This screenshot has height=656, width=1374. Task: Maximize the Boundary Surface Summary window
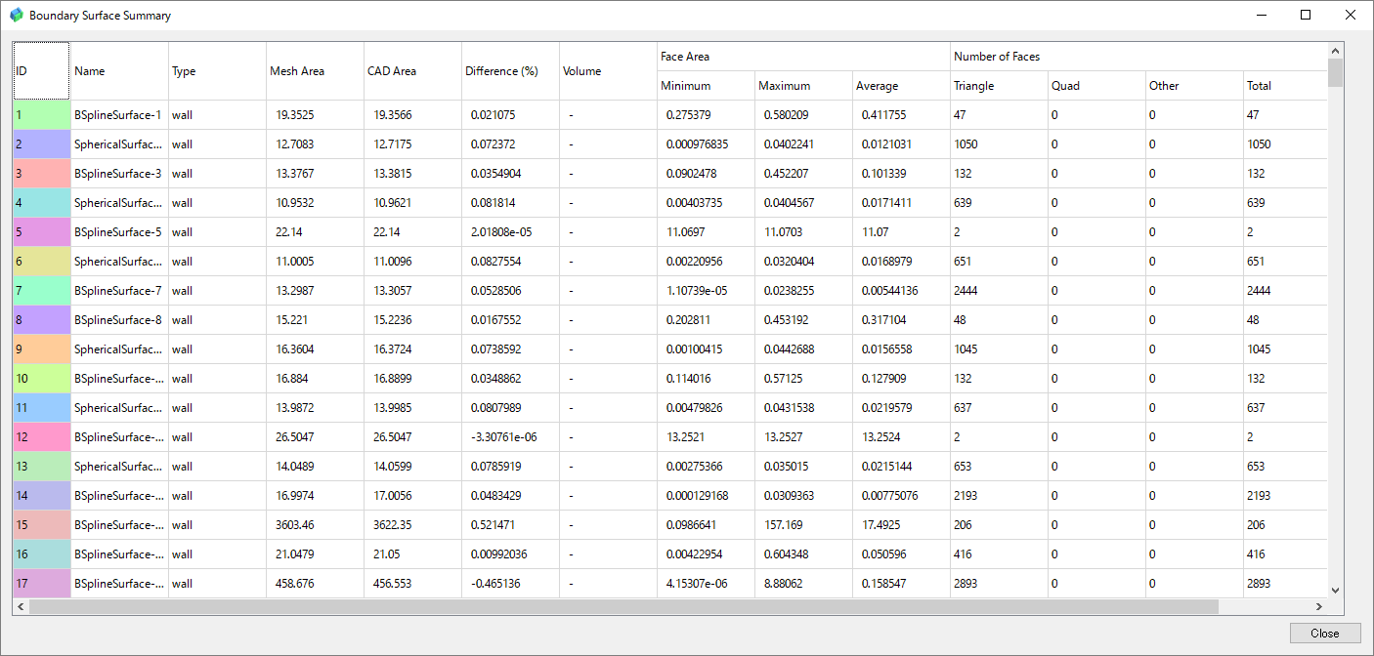pos(1306,15)
